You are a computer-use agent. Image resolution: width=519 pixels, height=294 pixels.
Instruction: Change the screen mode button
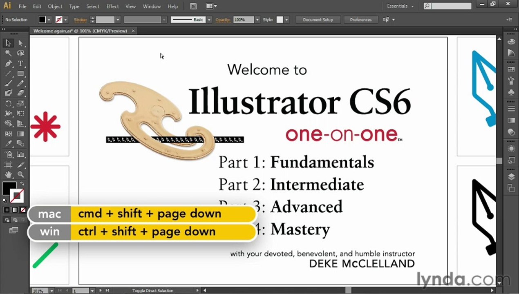(14, 231)
